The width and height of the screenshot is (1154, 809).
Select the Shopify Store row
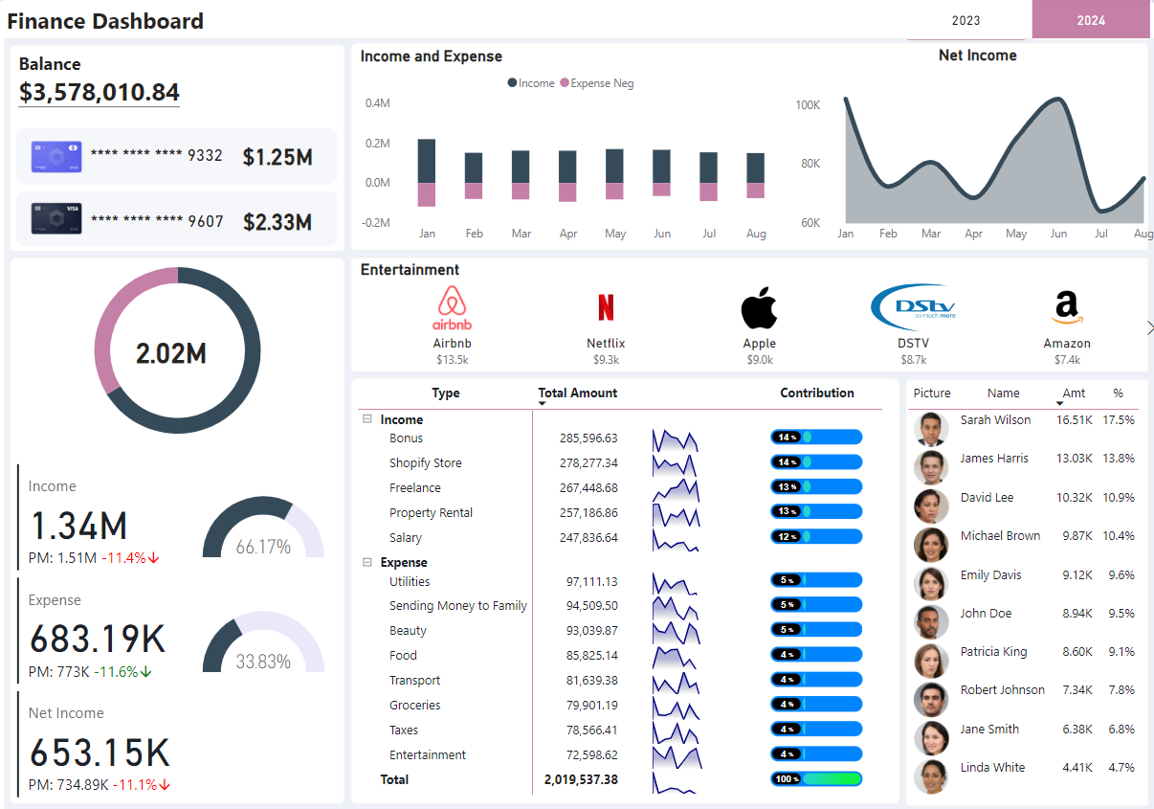[x=425, y=463]
